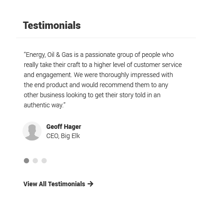
Task: Open the View All Testimonials link
Action: [58, 184]
